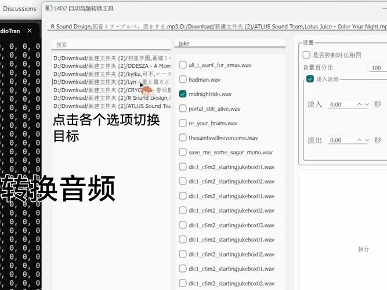Click the 搜索 search box
The image size is (387, 290).
111,45
